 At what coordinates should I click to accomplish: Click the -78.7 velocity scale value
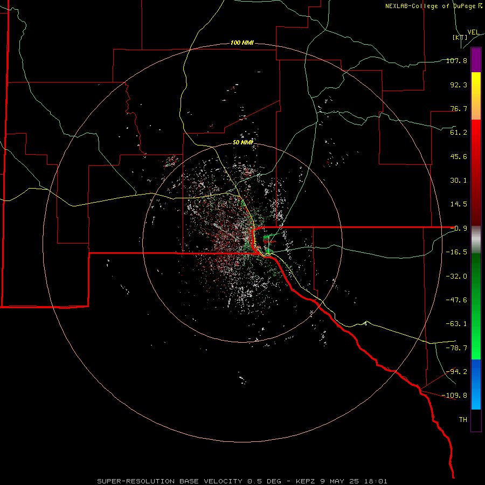pyautogui.click(x=456, y=348)
